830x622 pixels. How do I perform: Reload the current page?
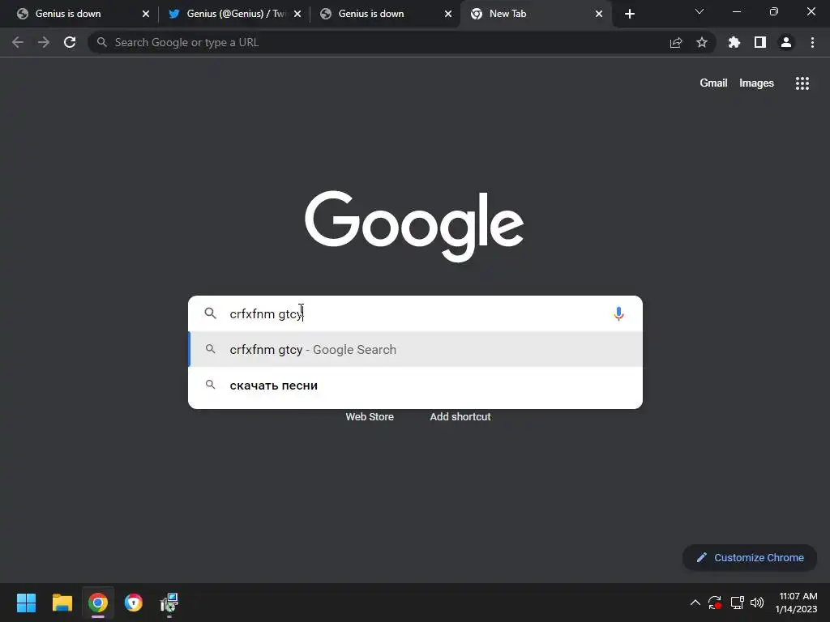click(70, 42)
